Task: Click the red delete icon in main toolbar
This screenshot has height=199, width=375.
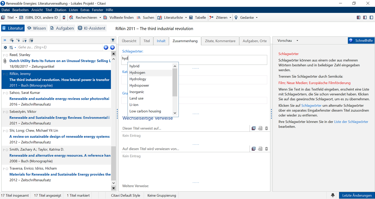Action: click(x=64, y=18)
